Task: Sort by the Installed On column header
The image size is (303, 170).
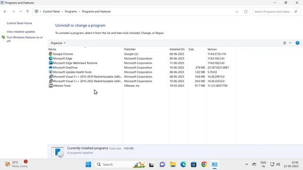Action: (177, 49)
